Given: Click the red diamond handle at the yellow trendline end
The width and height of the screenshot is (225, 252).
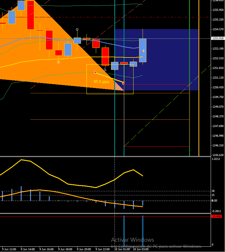Looking at the screenshot, I should (x=123, y=83).
